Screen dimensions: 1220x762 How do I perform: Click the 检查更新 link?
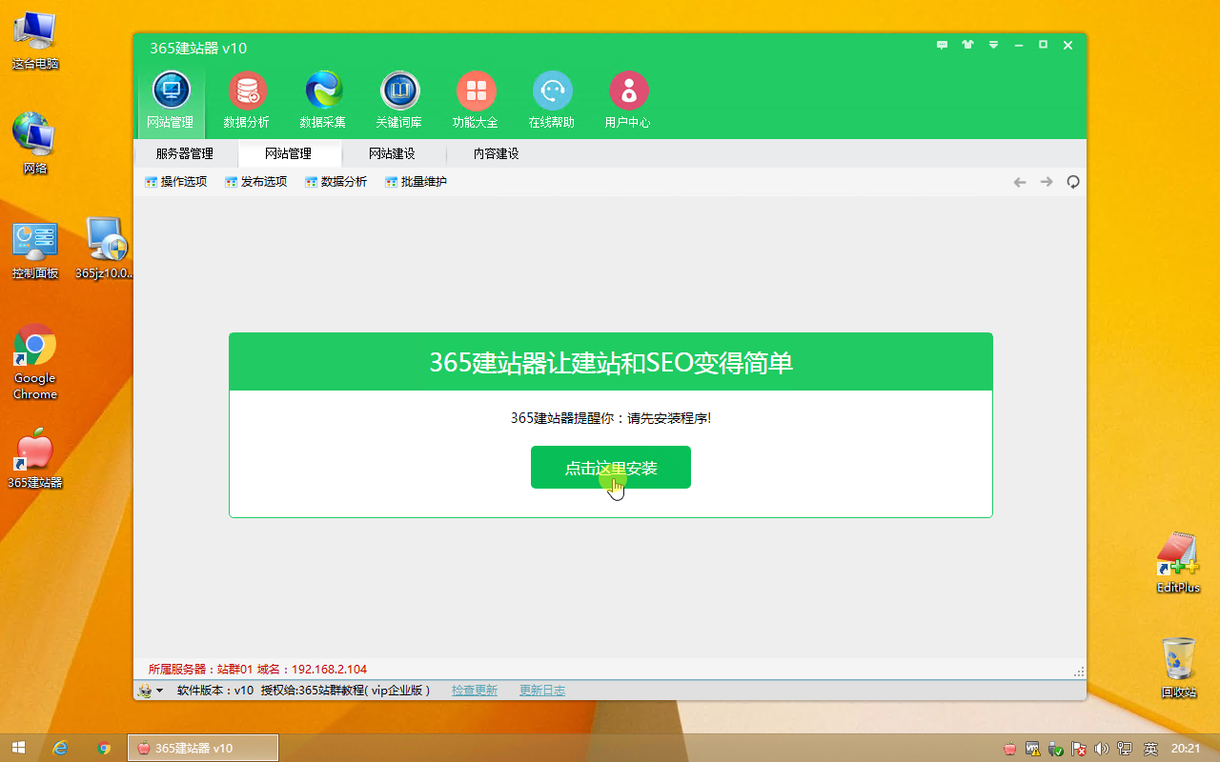(x=475, y=691)
